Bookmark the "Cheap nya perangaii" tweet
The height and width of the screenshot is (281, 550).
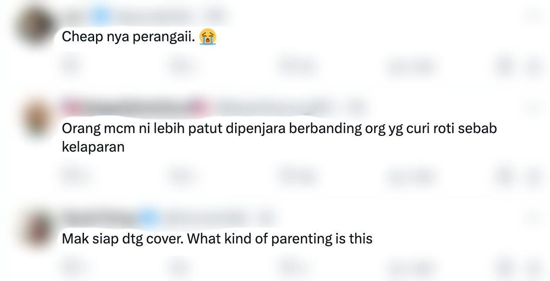(x=504, y=65)
